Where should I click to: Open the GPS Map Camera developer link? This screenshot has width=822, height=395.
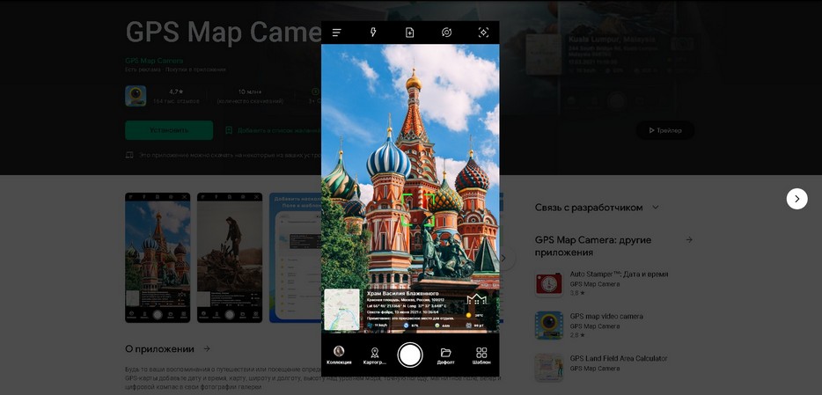click(154, 60)
